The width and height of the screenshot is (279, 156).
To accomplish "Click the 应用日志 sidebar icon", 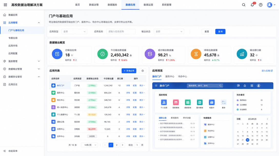I will click(x=5, y=84).
